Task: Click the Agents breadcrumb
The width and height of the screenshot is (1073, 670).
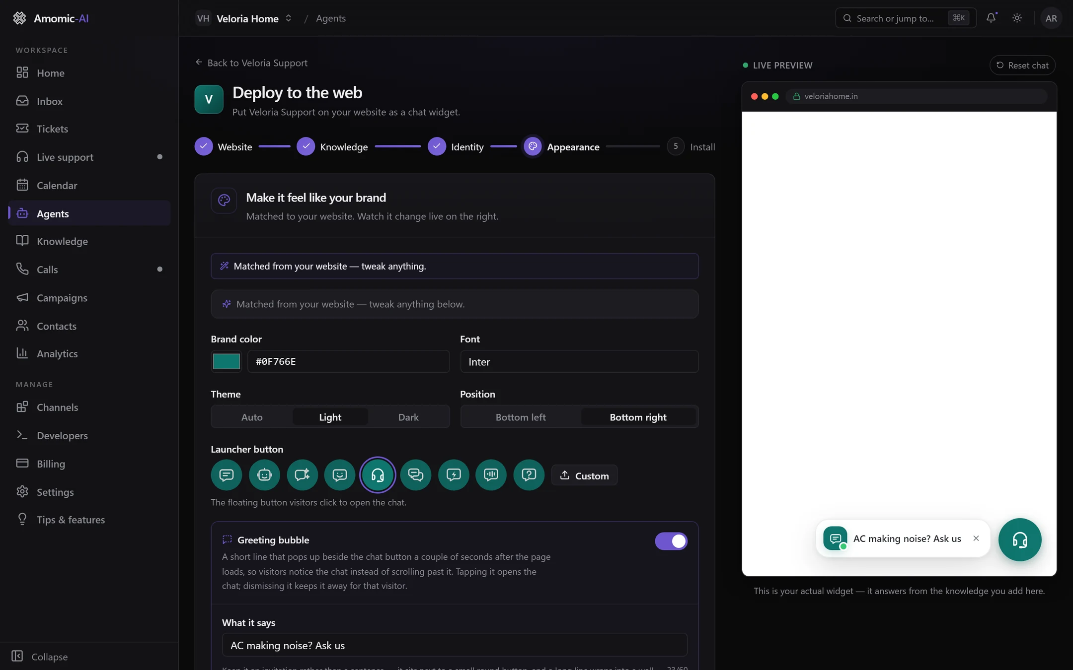Action: coord(331,18)
